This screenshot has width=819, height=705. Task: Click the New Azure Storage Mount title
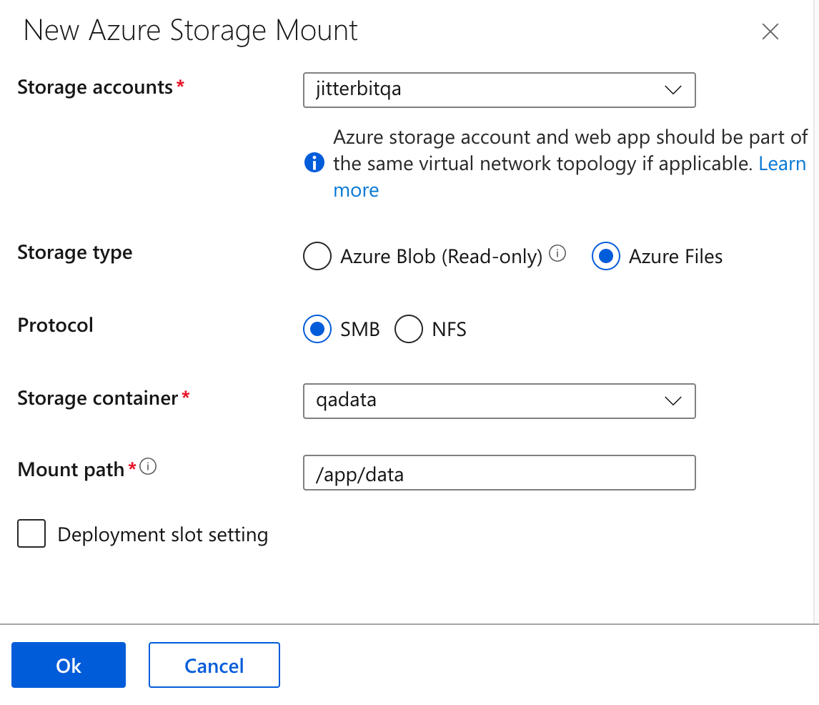tap(191, 31)
